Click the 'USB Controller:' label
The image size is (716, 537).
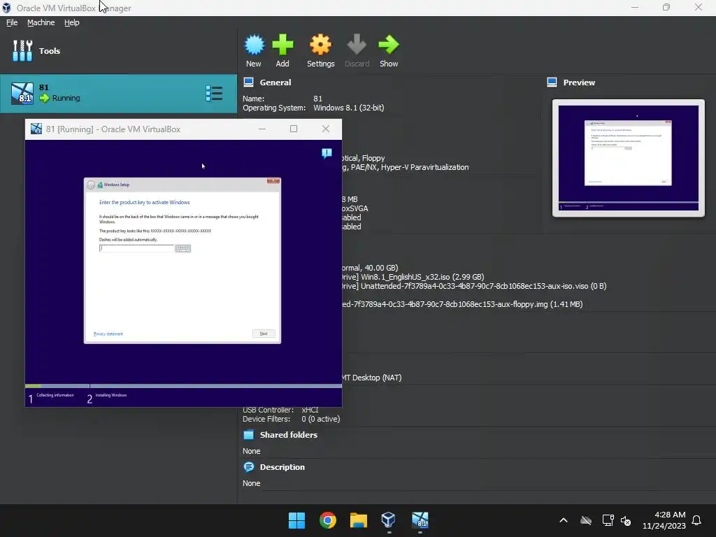[268, 410]
